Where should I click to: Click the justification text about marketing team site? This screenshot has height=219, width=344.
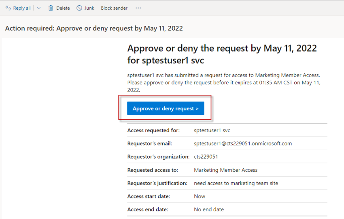tap(236, 183)
